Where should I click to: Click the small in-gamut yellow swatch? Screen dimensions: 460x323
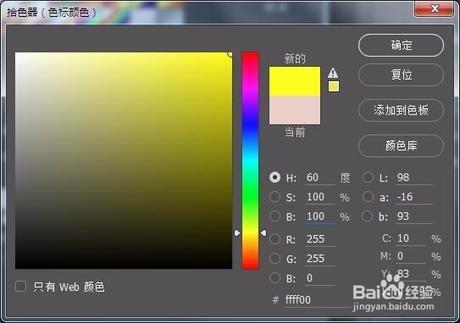pyautogui.click(x=334, y=86)
